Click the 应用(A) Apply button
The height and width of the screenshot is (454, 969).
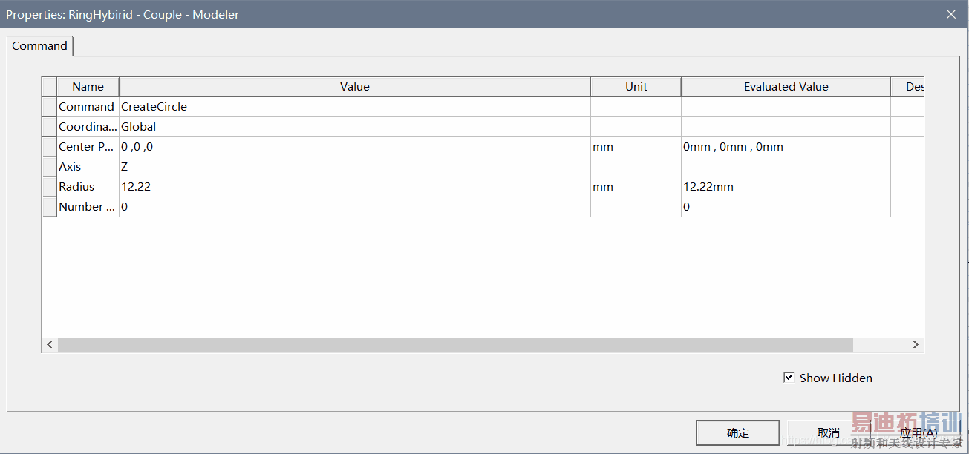[919, 433]
